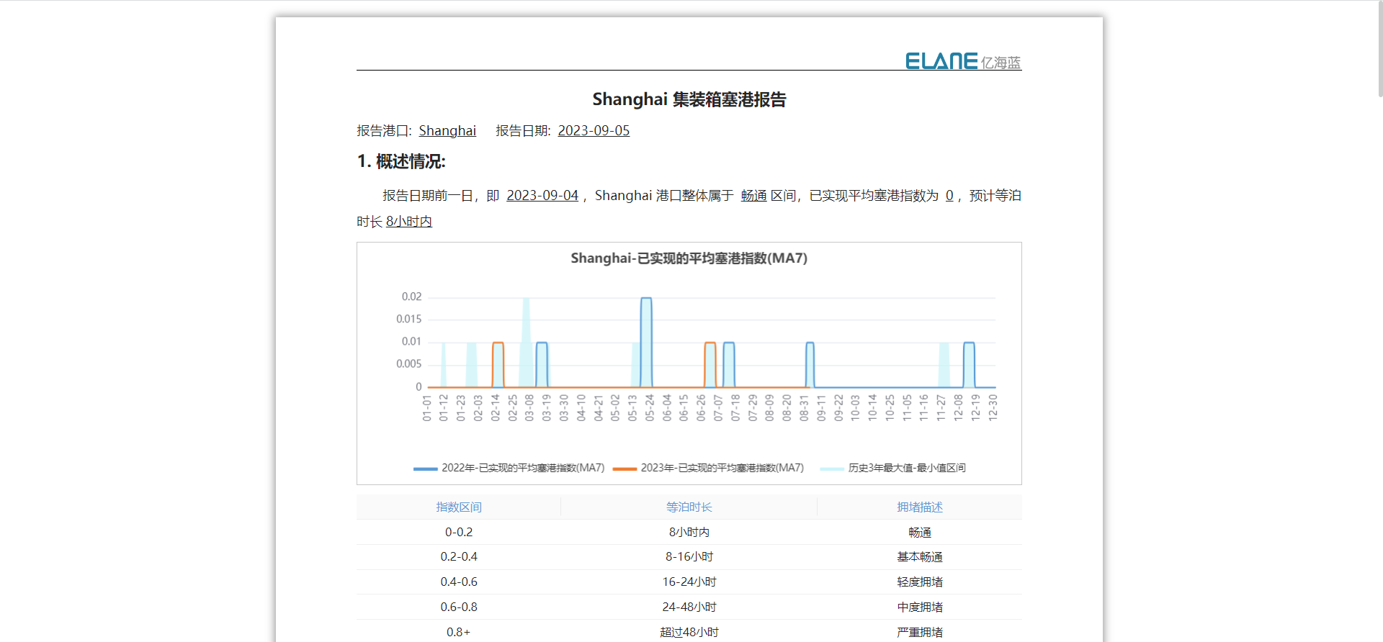The width and height of the screenshot is (1383, 642).
Task: Select the '0.2-0.4' table cell
Action: point(459,556)
